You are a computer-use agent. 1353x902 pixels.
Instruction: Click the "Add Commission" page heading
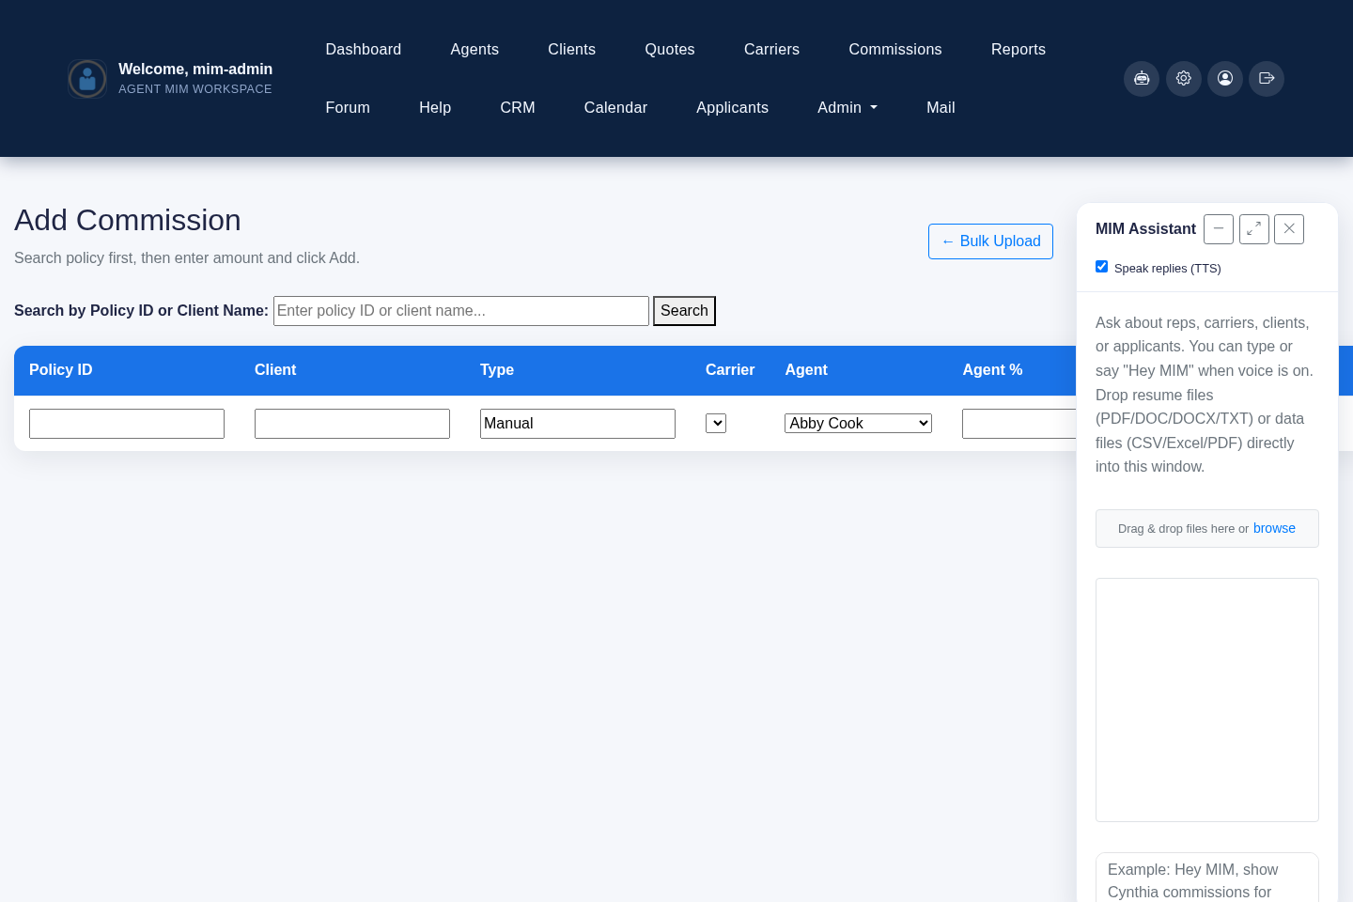(128, 220)
